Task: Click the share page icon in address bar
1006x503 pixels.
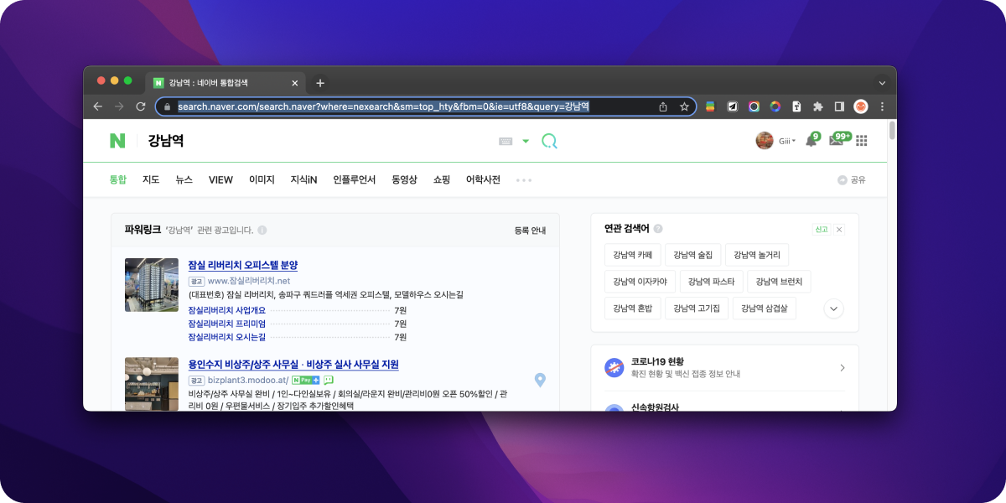Action: pos(663,106)
